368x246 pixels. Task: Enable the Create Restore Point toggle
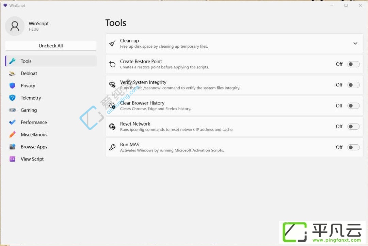pyautogui.click(x=353, y=64)
